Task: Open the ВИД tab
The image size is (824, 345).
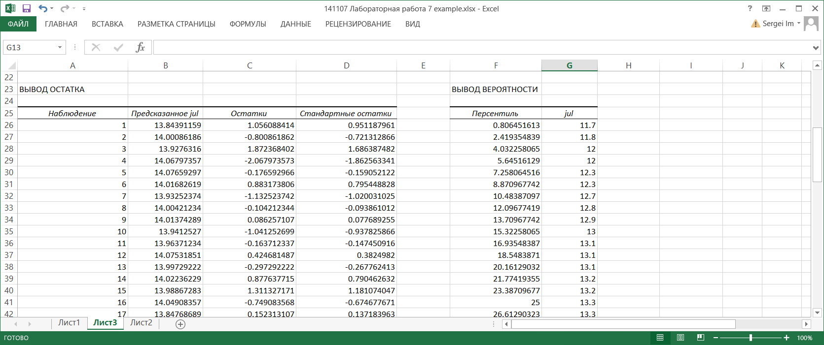Action: pyautogui.click(x=413, y=24)
